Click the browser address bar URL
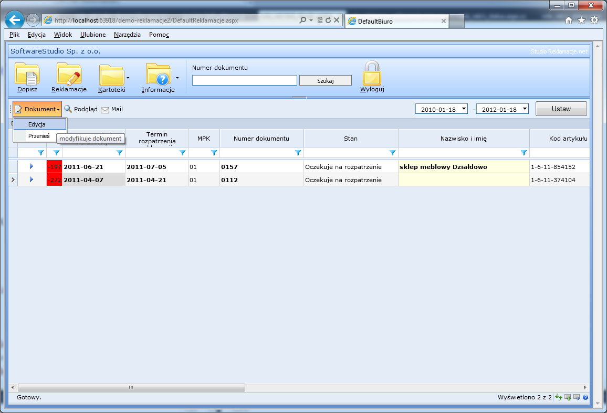607x413 pixels. point(146,20)
